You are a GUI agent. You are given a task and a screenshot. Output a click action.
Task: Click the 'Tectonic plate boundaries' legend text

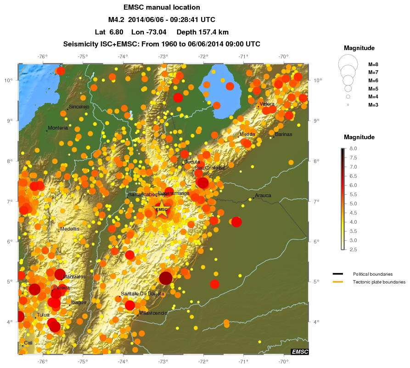pos(379,282)
